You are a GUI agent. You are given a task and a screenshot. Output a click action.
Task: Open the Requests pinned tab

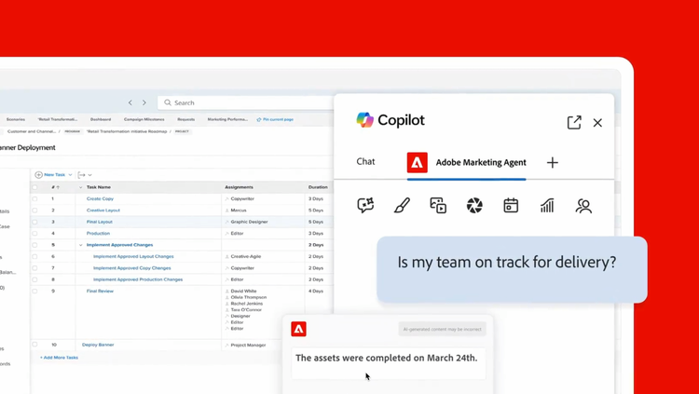[x=185, y=119]
